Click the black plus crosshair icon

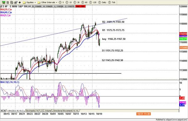coord(20,3)
